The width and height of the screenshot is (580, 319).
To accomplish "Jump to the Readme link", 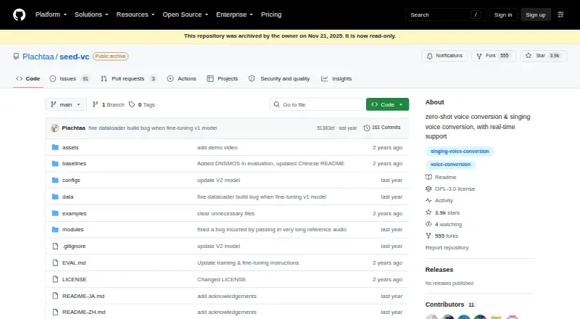I will point(441,178).
